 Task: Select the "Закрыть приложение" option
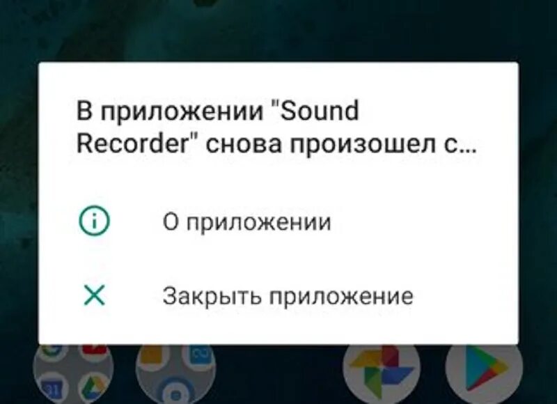point(278,295)
